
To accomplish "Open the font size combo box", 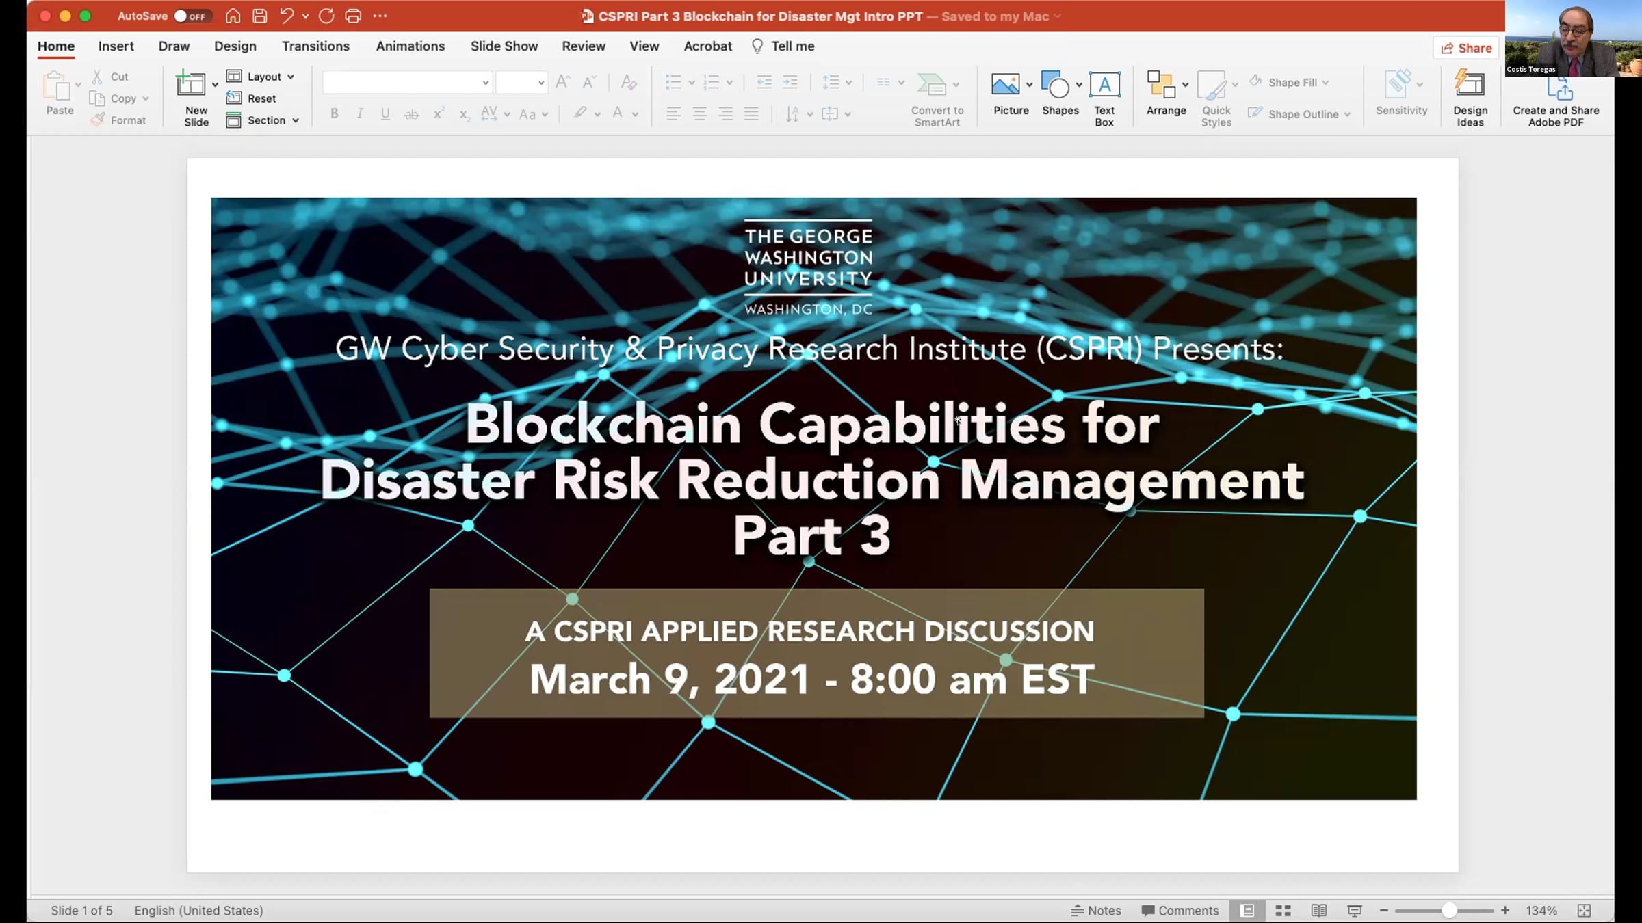I will (x=521, y=83).
